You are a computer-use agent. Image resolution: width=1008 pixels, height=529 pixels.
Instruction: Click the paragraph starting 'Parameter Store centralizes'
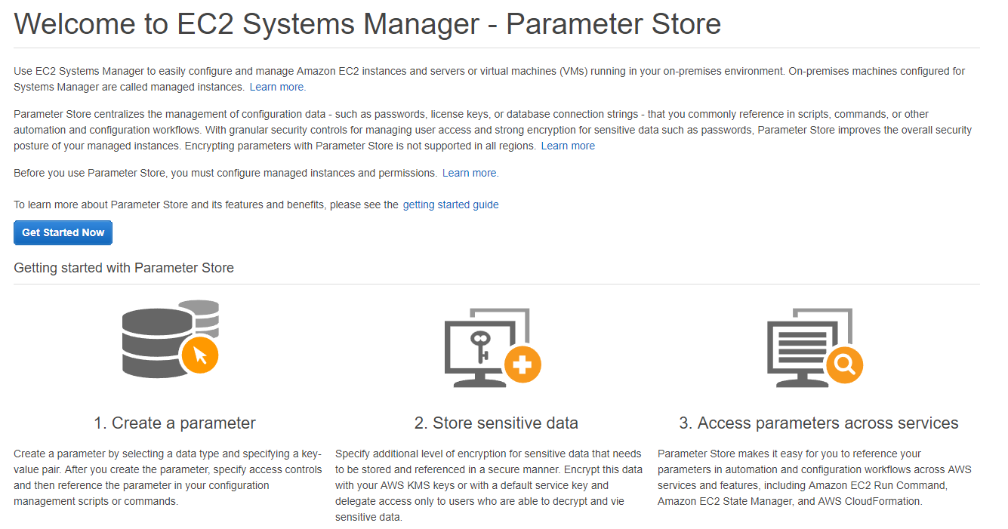click(492, 130)
